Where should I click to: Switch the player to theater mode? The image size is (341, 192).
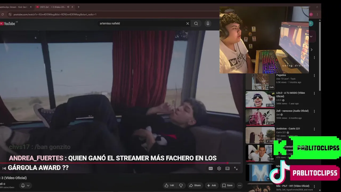[x=228, y=168]
